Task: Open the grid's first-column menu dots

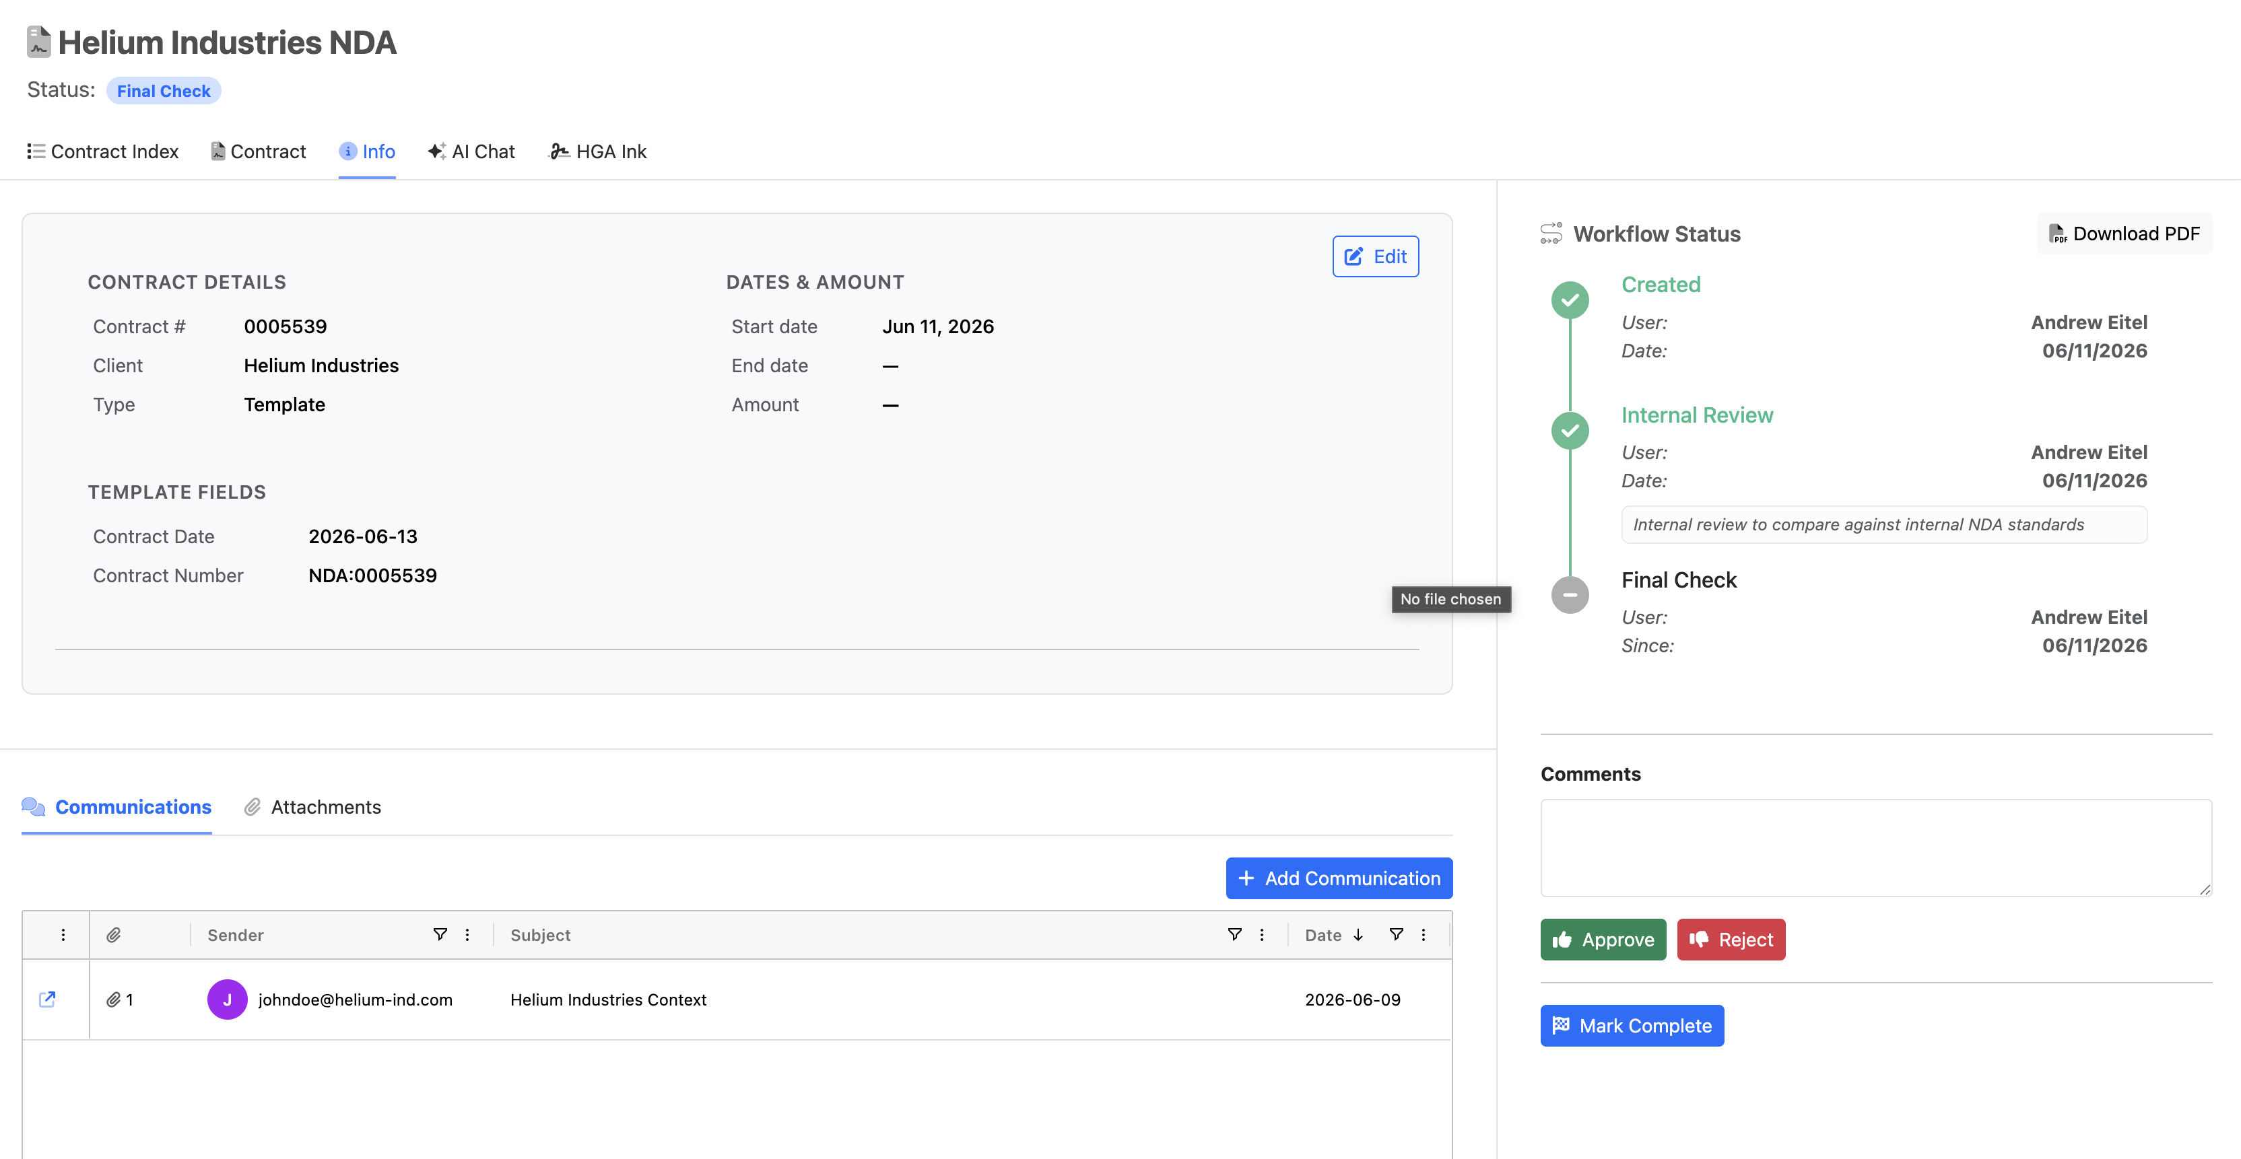Action: point(63,935)
